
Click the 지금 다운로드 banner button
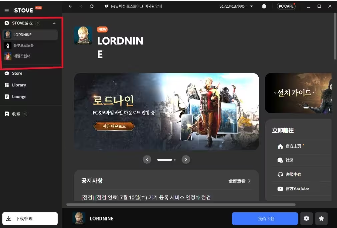click(114, 126)
